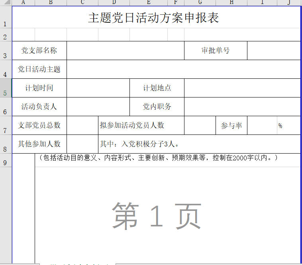Select column B header
This screenshot has width=302, height=265.
click(x=51, y=3)
